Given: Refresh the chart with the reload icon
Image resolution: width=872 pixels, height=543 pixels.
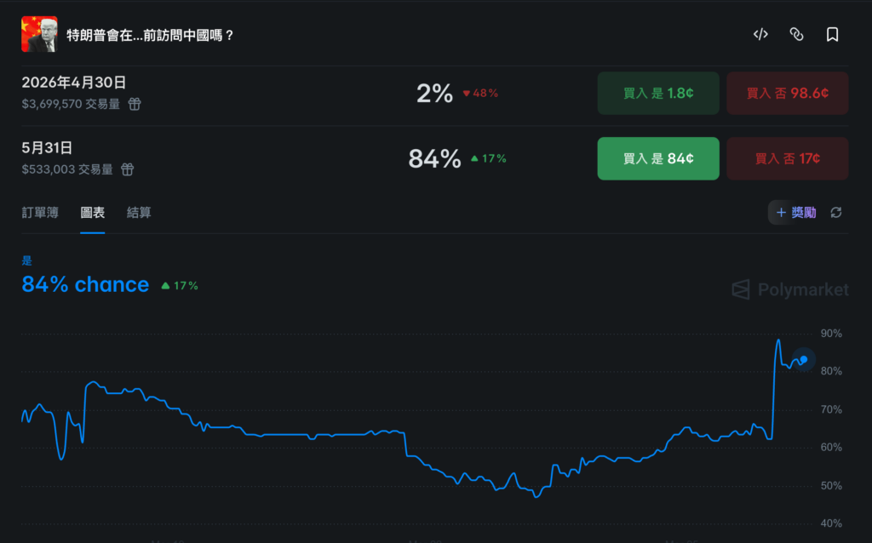Looking at the screenshot, I should pyautogui.click(x=836, y=213).
